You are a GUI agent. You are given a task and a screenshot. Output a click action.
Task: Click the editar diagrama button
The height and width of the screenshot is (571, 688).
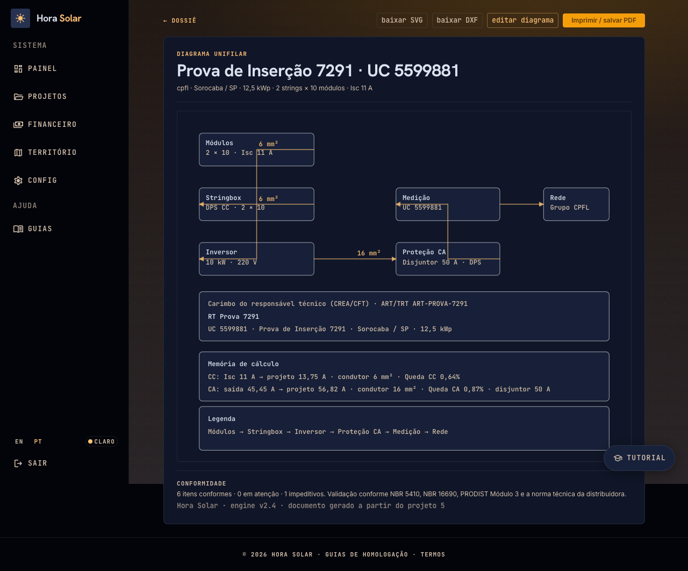tap(522, 20)
